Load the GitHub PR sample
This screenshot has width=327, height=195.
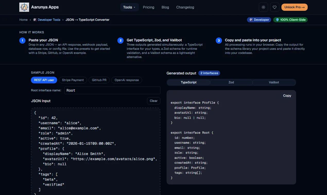click(x=99, y=80)
